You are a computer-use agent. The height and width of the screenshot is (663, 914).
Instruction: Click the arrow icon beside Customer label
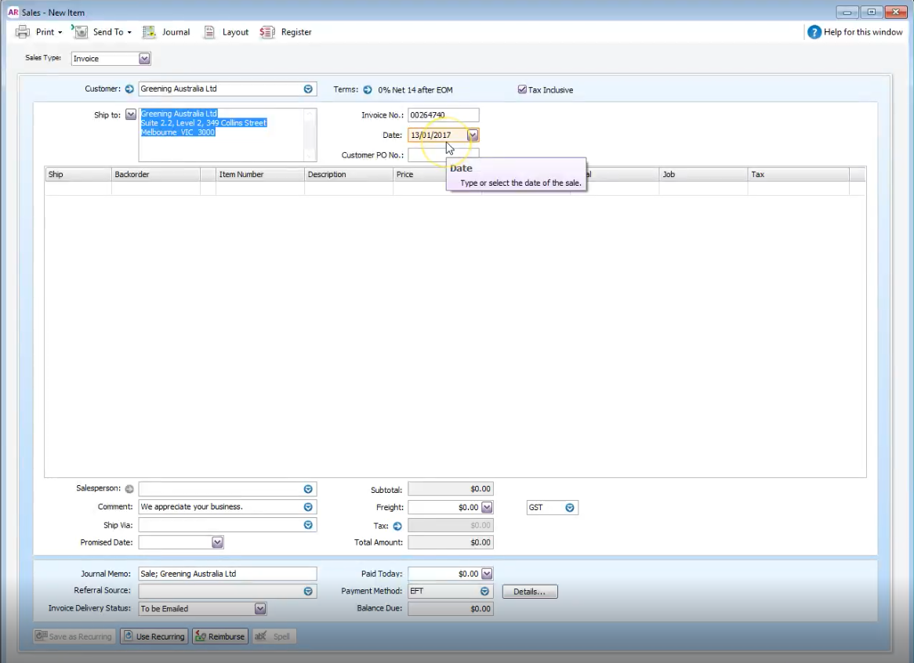[x=129, y=89]
